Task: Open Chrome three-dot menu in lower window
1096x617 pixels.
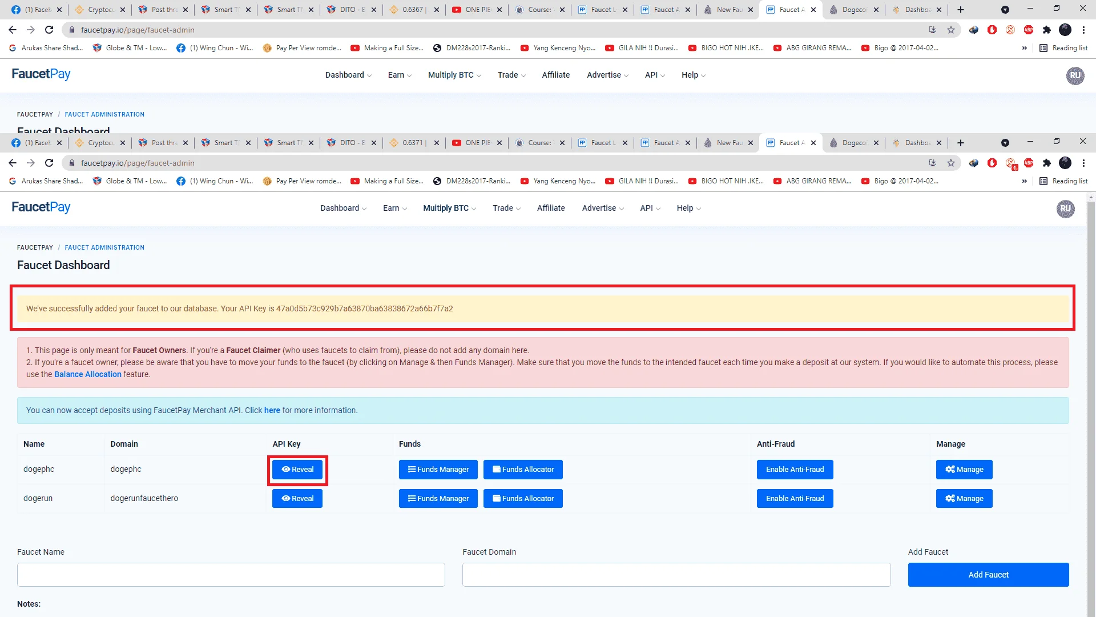Action: coord(1083,163)
